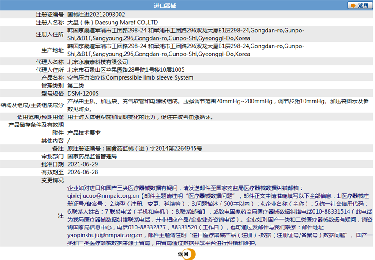Screen dimensions: 375x260
Task: Click the 产品储存条件及有效期 label
Action: [36, 125]
